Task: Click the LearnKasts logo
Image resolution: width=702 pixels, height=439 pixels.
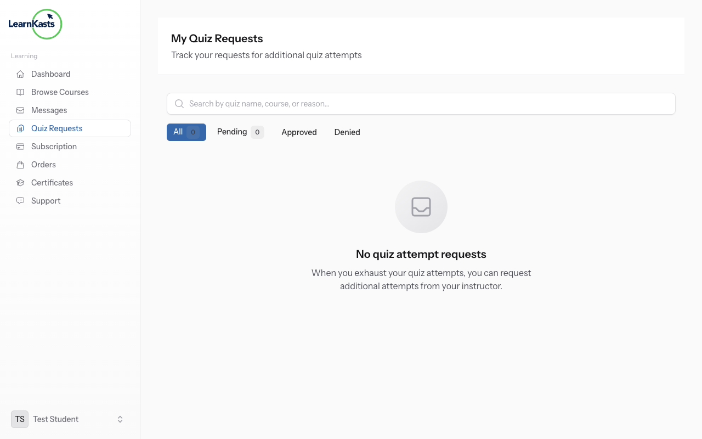Action: (35, 24)
